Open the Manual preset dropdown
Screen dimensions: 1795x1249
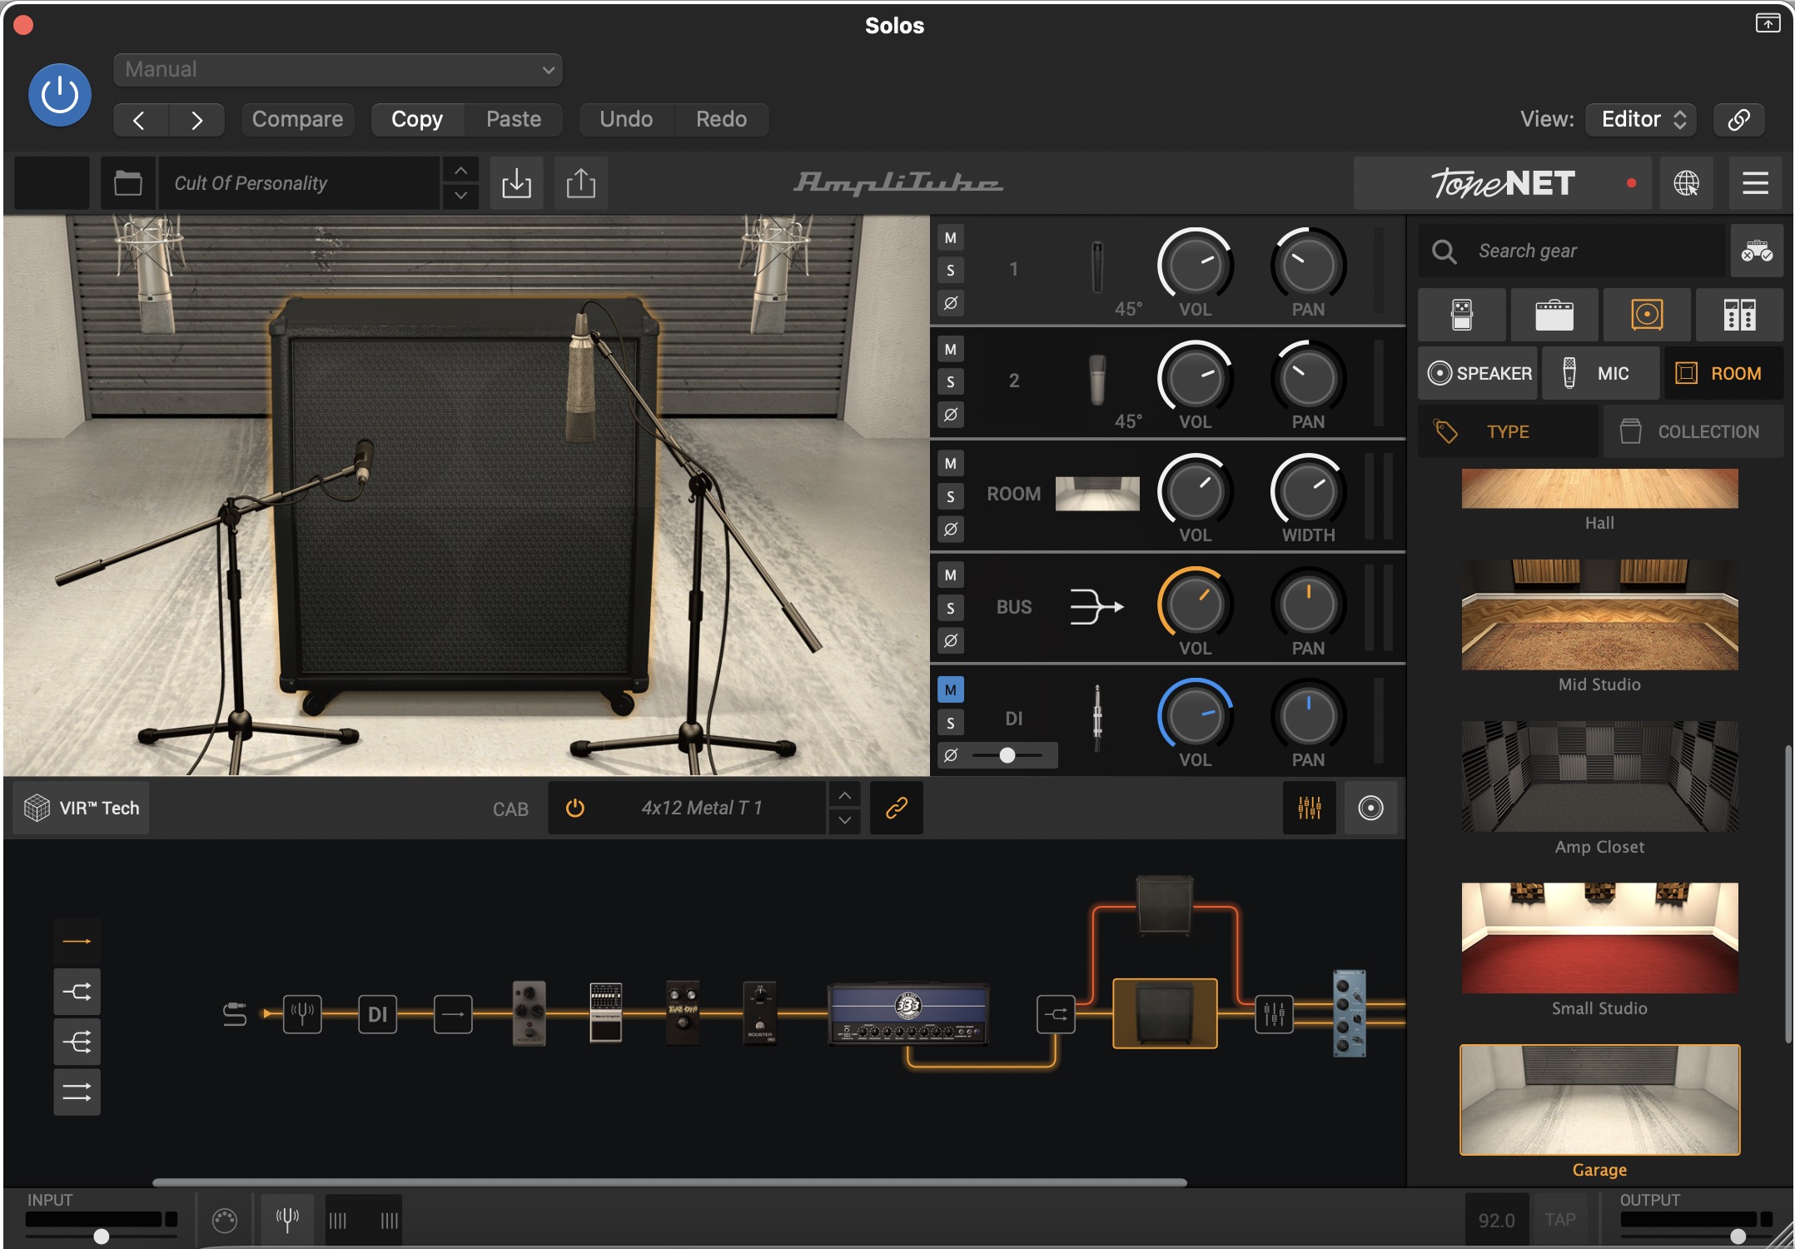click(x=337, y=70)
